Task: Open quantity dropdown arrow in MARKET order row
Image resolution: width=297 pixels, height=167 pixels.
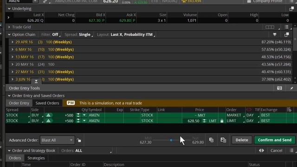Action: 84,115
